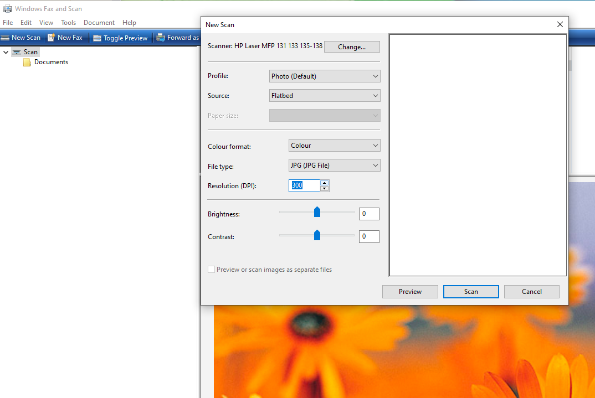Screen dimensions: 595x398
Task: Click the Brightness slider handle
Action: pos(317,212)
